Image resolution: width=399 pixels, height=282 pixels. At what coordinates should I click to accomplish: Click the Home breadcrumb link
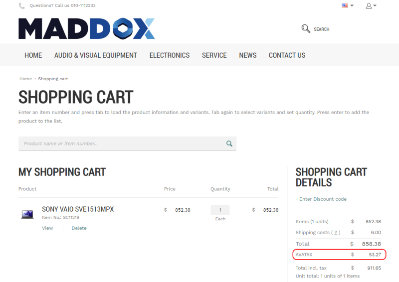[25, 79]
